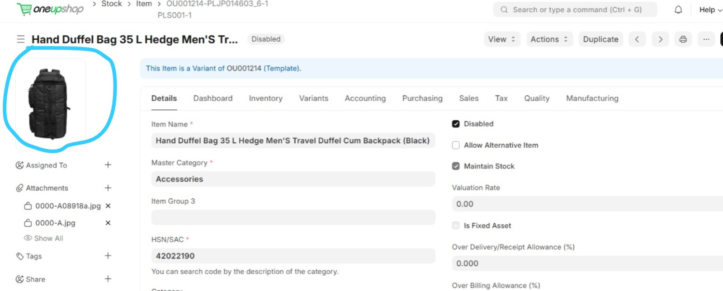Toggle the sidebar hamburger icon
723x291 pixels.
click(x=21, y=39)
